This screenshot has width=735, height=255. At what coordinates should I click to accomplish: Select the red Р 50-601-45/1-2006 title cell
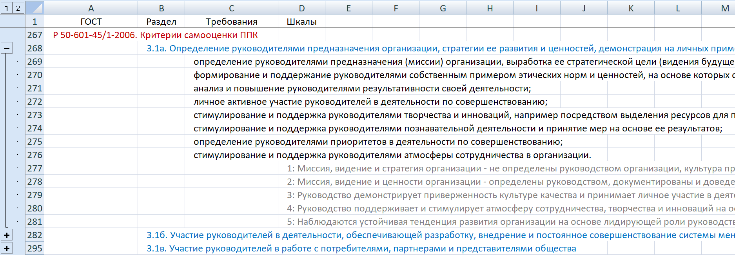155,35
